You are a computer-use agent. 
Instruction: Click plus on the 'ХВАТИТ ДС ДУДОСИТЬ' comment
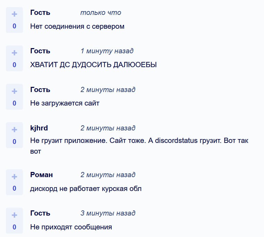[x=14, y=53]
